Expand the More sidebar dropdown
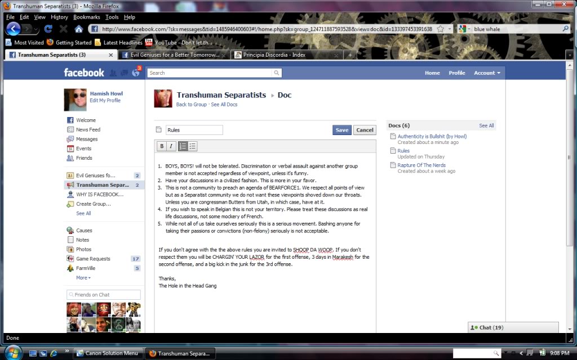 (x=83, y=278)
